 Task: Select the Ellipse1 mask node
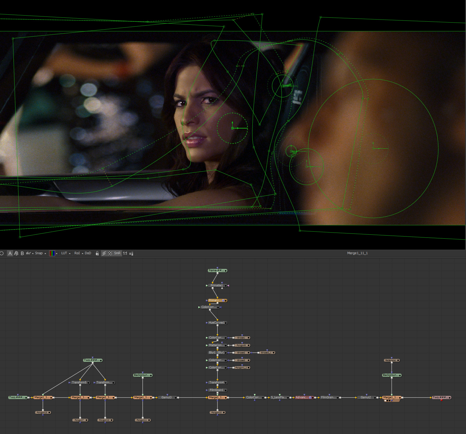point(242,338)
